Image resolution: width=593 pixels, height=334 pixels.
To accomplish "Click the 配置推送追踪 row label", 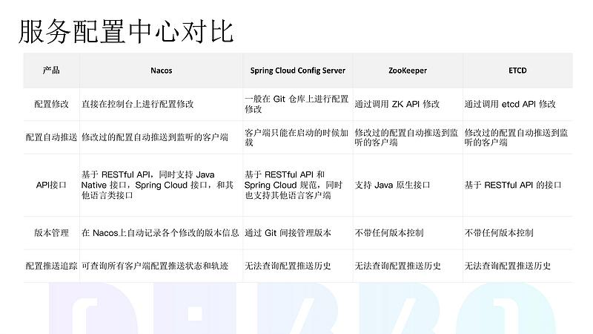I will tap(51, 266).
